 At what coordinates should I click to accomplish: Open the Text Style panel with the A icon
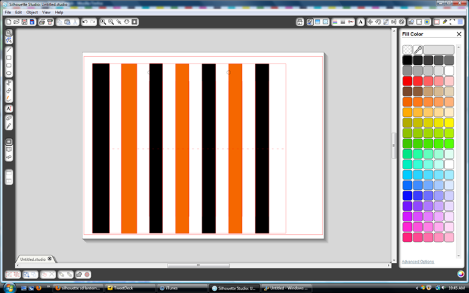click(x=360, y=22)
